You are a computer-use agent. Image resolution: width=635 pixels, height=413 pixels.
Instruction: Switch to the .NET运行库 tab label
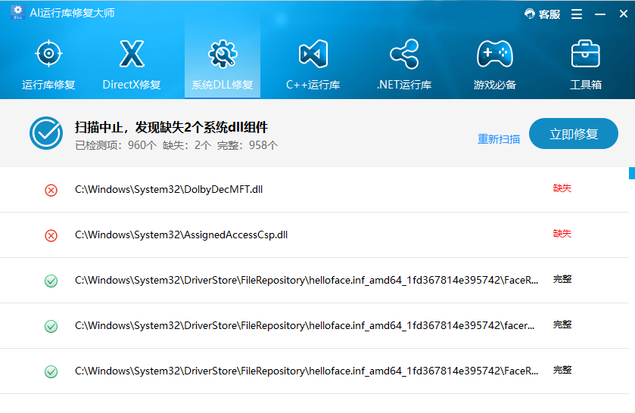(404, 85)
